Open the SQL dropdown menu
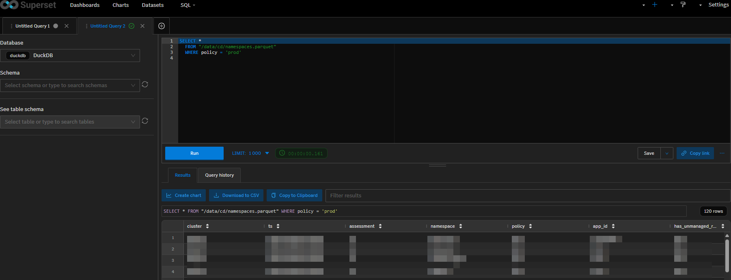The image size is (731, 280). [x=188, y=5]
